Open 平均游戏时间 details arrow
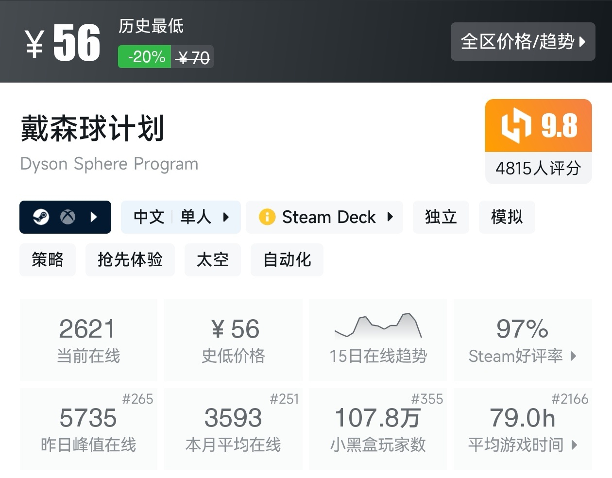The height and width of the screenshot is (478, 612). point(574,445)
